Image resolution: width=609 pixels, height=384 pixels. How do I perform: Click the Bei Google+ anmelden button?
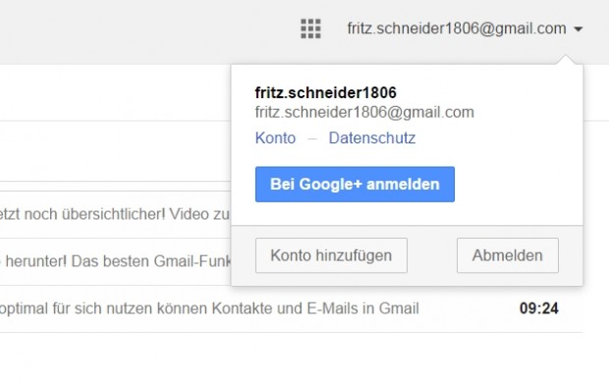click(x=355, y=184)
